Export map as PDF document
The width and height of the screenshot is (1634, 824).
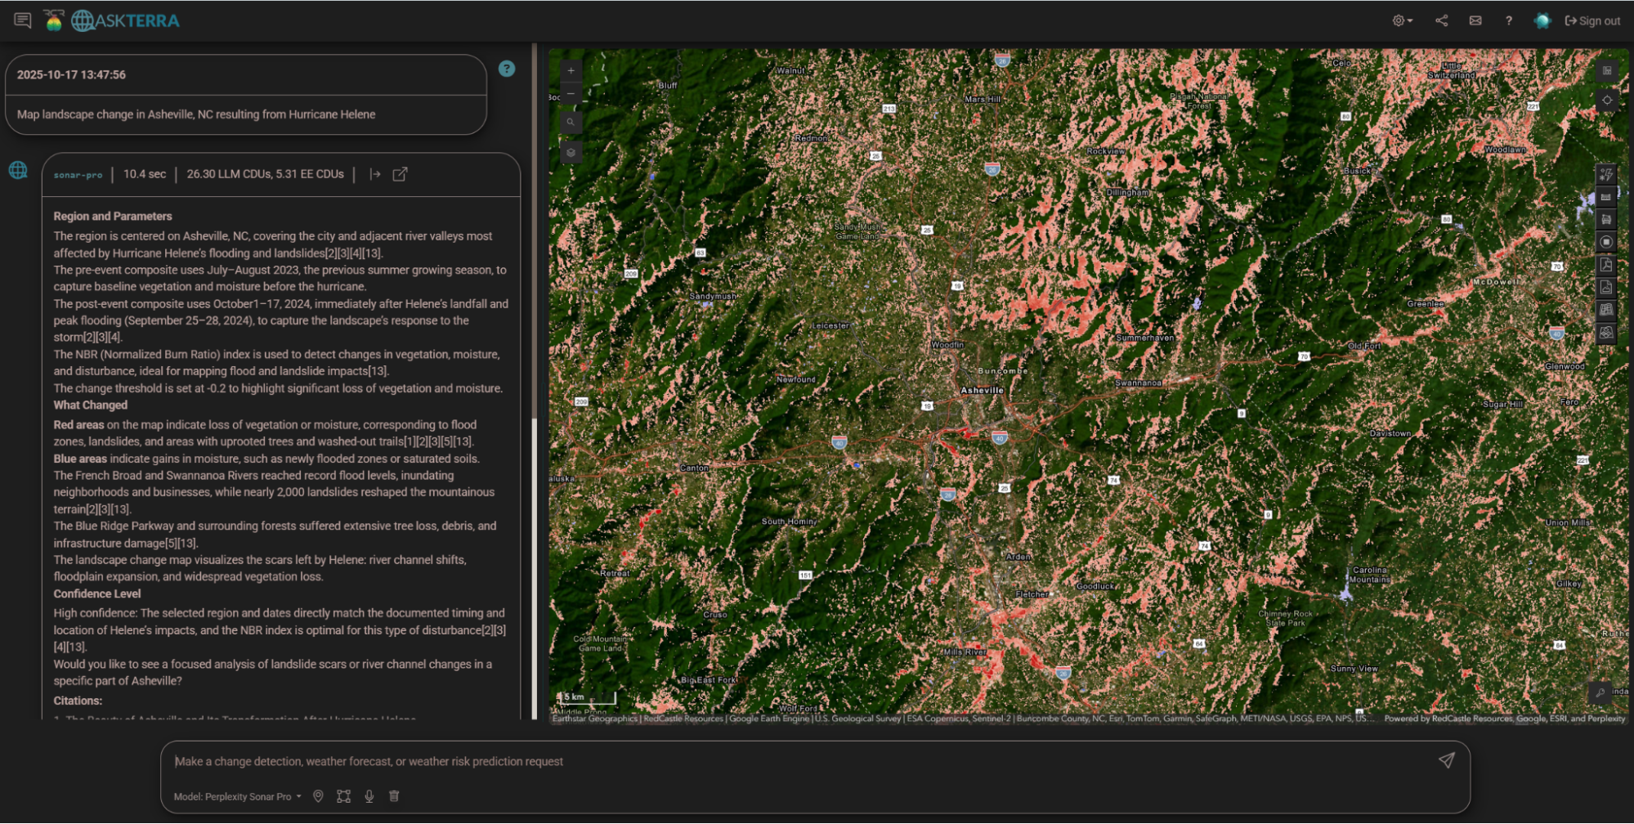1605,265
